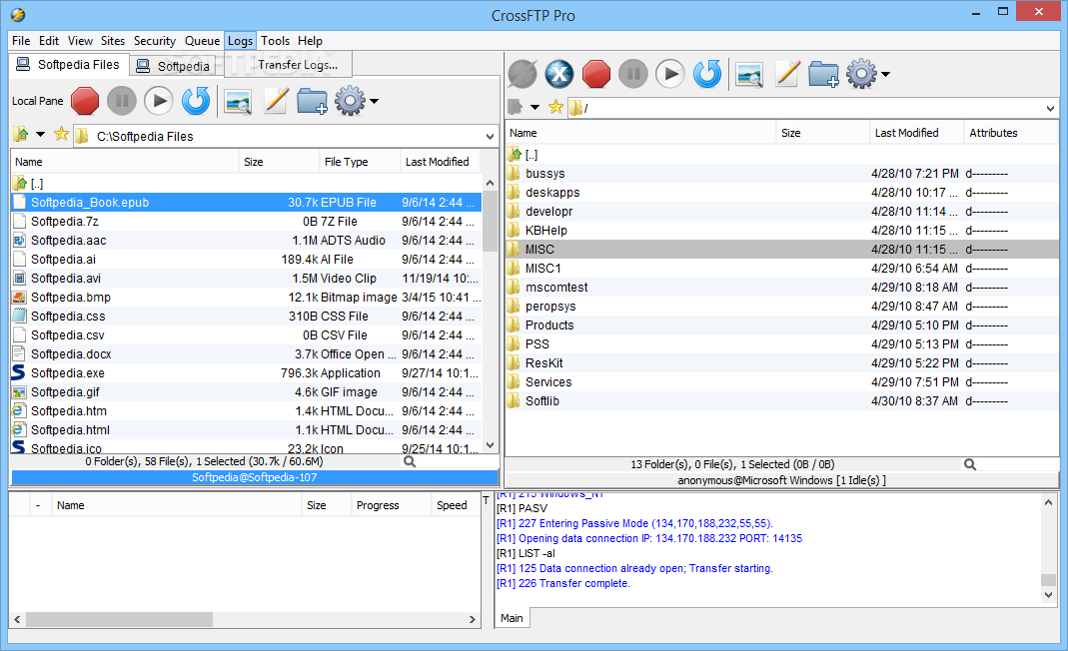Create new folder in the local pane
The image size is (1068, 651).
tap(312, 102)
